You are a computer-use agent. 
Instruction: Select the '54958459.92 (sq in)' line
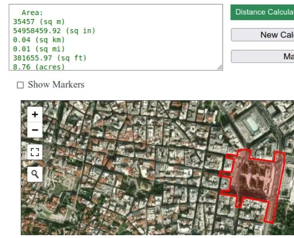54,31
